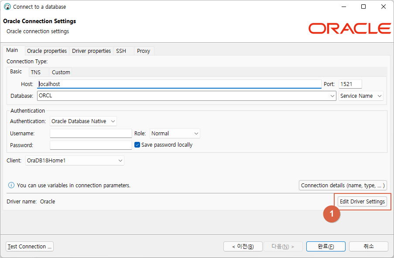Open the Authentication method dropdown
394x258 pixels.
pyautogui.click(x=83, y=121)
